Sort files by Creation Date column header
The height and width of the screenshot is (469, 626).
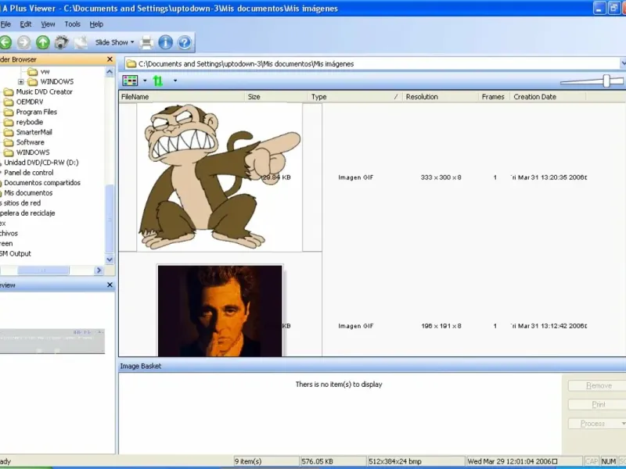(x=534, y=97)
